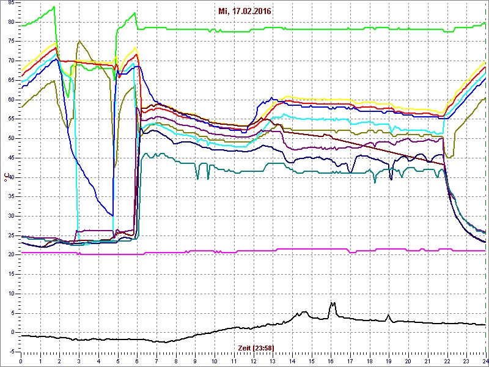The image size is (489, 367).
Task: Choose hour 24 label on the time axis
Action: pyautogui.click(x=485, y=360)
